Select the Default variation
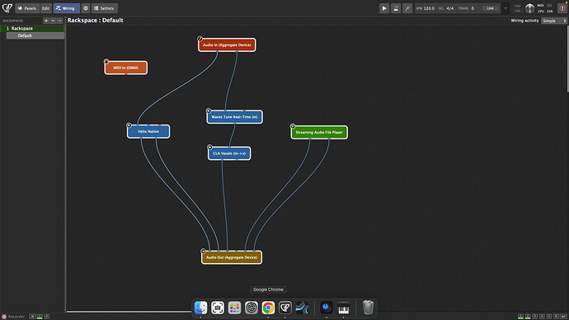The width and height of the screenshot is (569, 320). (35, 35)
